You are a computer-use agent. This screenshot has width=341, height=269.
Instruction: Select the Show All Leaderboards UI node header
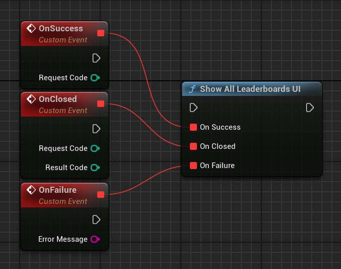pyautogui.click(x=250, y=89)
